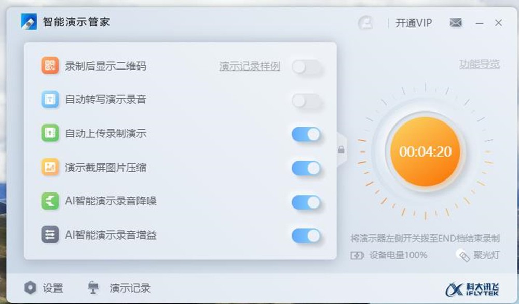
Task: Click the device battery icon
Action: [x=357, y=255]
